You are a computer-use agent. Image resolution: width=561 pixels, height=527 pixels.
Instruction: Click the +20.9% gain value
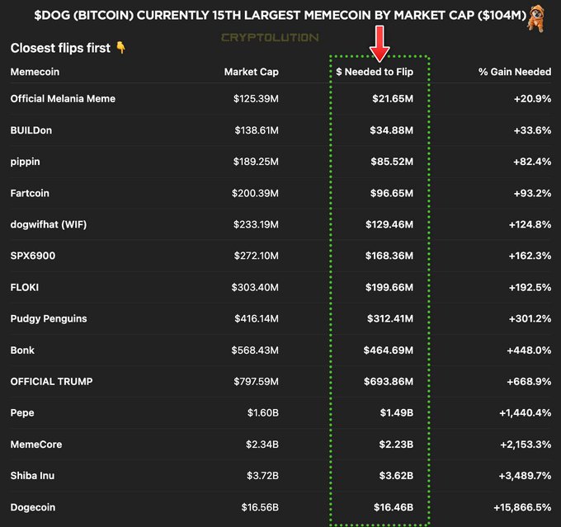532,98
